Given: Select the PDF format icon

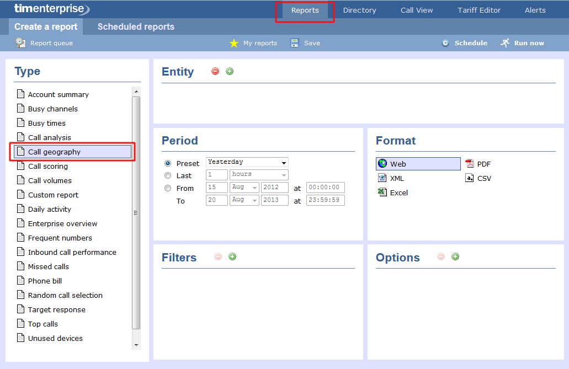Looking at the screenshot, I should pyautogui.click(x=470, y=164).
